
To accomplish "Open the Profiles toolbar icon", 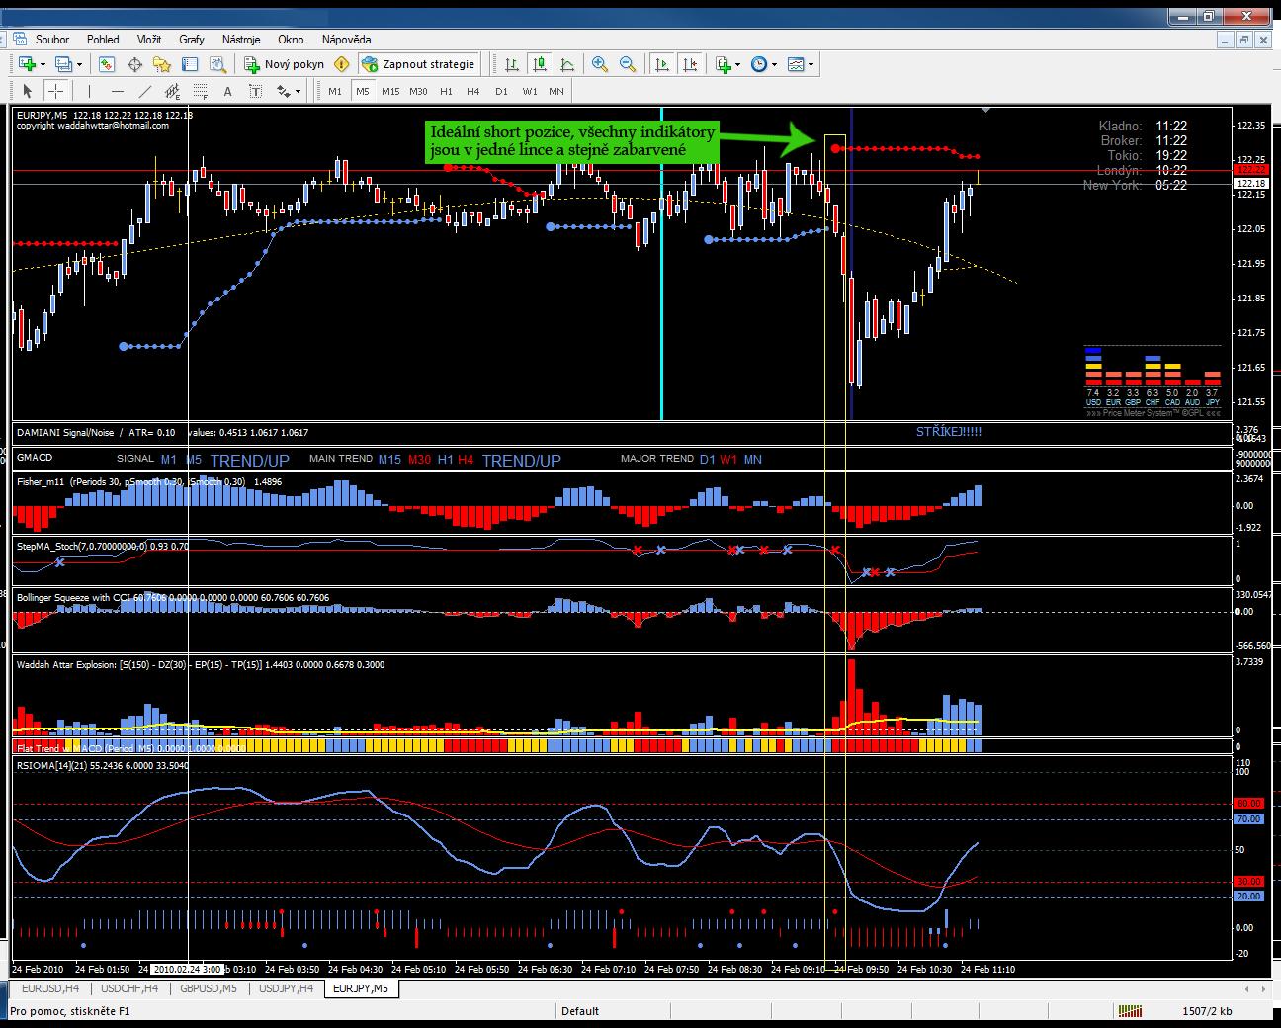I will tap(63, 64).
